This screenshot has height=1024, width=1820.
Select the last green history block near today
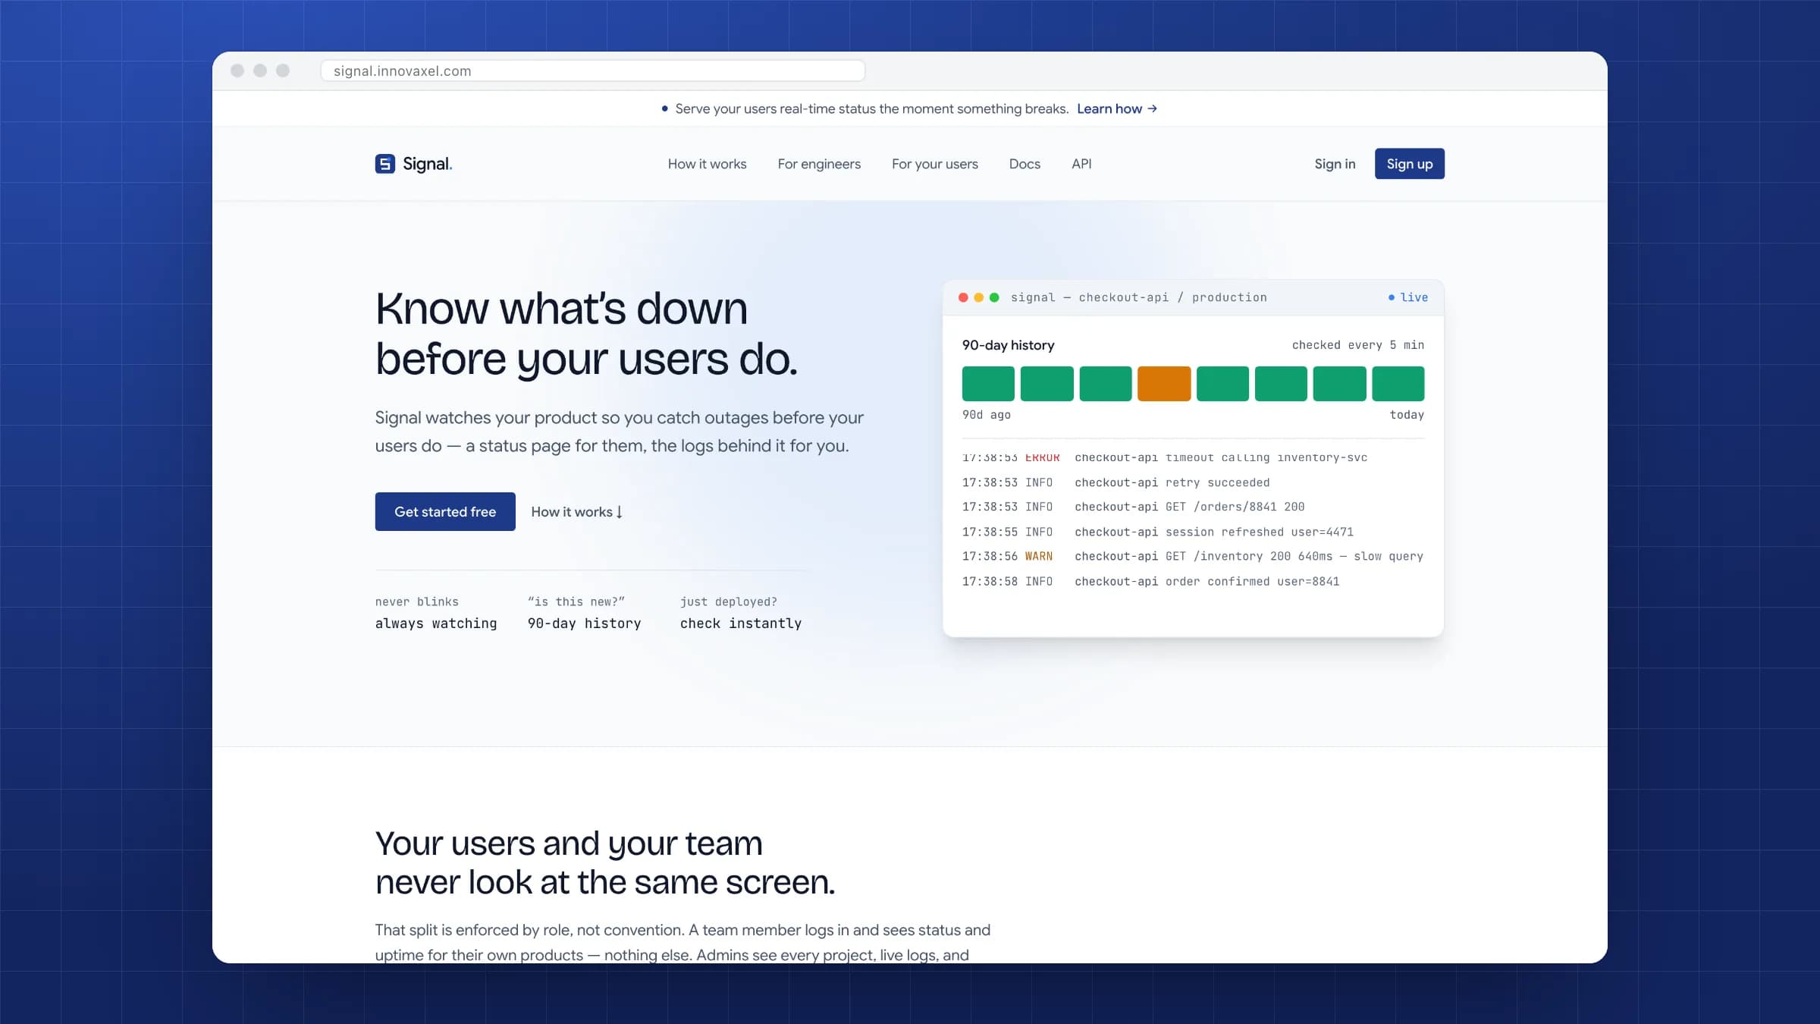[1398, 383]
